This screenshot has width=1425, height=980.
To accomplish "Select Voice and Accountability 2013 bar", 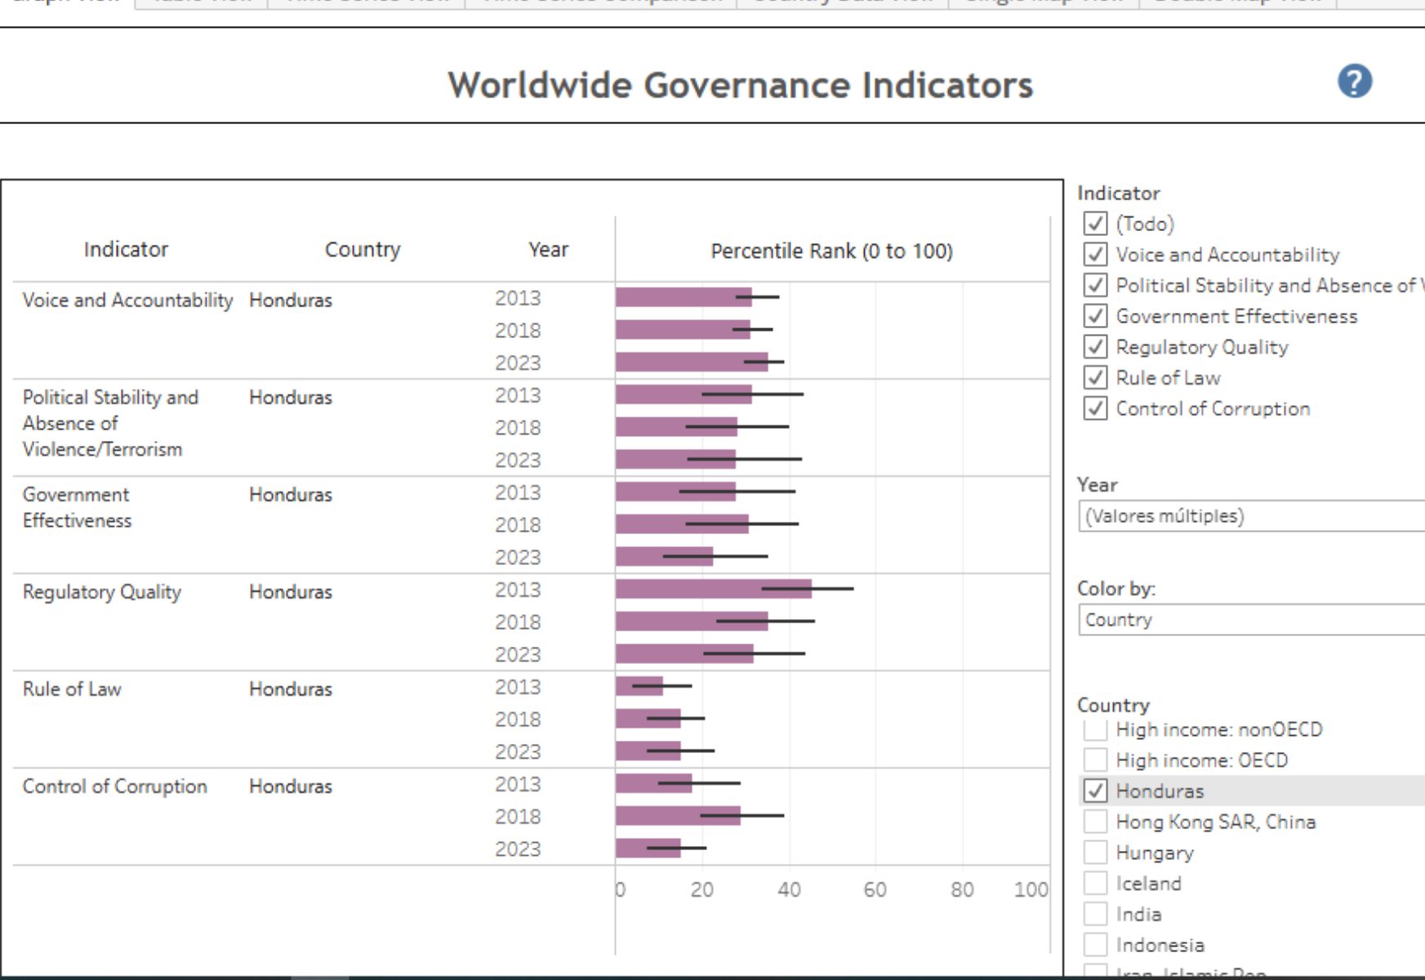I will [684, 297].
